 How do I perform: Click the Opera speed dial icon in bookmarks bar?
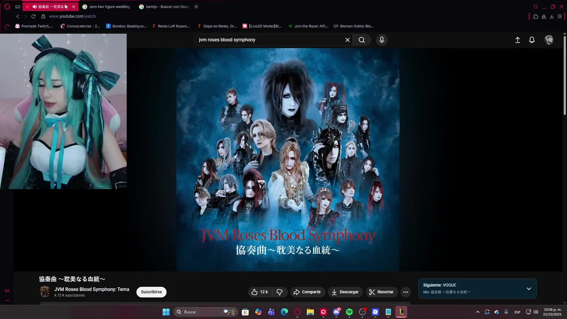click(x=7, y=26)
